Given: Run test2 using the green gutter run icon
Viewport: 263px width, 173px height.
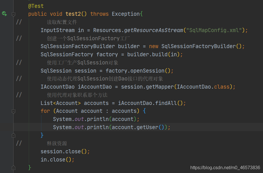Looking at the screenshot, I should [4, 14].
